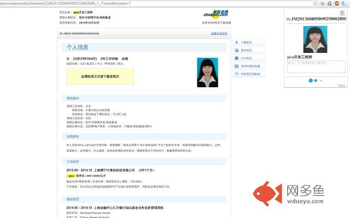This screenshot has height=218, width=350.
Task: Open the 查看所有简历 link
Action: (x=219, y=33)
